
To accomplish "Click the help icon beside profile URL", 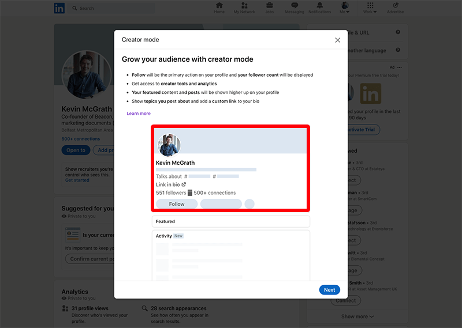I will click(x=398, y=32).
